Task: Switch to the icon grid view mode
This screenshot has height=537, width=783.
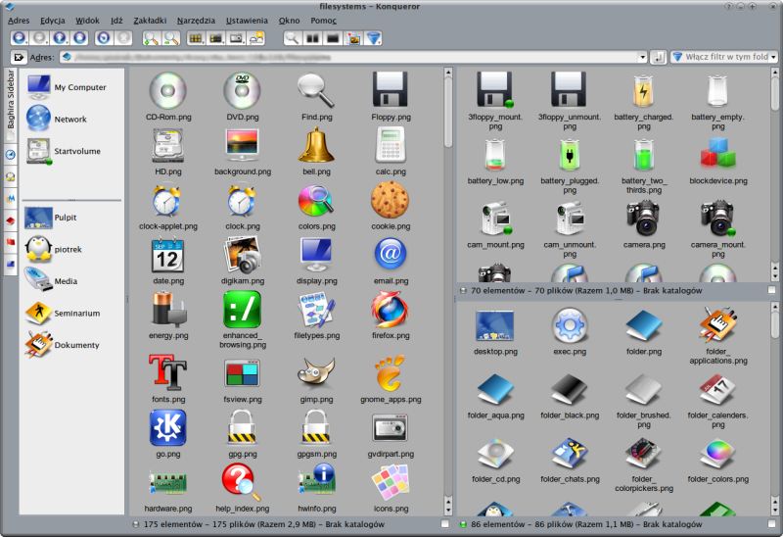Action: pyautogui.click(x=196, y=38)
